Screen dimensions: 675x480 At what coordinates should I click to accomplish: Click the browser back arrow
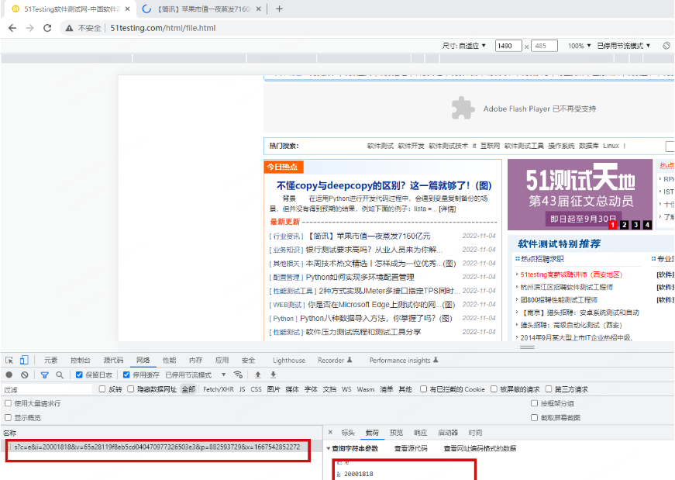pos(12,28)
